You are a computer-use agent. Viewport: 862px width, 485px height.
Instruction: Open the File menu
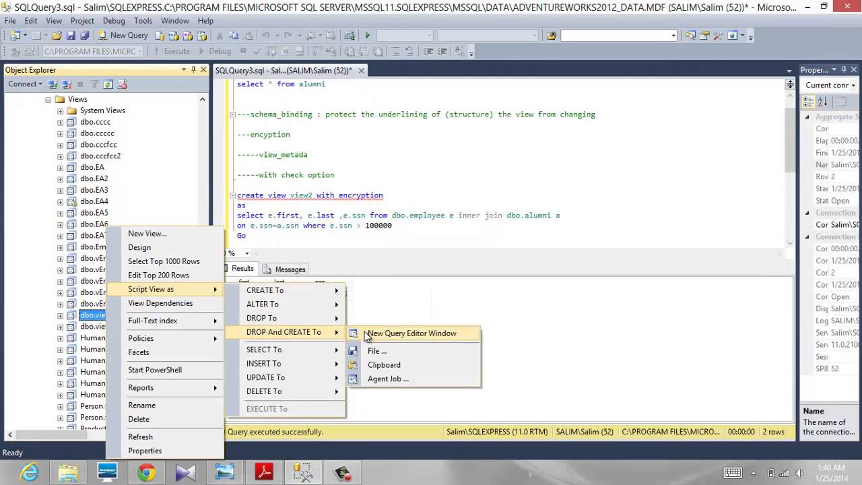click(x=10, y=21)
